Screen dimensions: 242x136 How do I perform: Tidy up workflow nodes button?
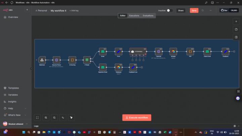click(71, 118)
